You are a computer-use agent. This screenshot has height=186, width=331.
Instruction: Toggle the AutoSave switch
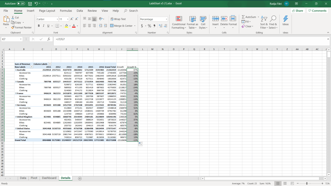click(x=21, y=4)
